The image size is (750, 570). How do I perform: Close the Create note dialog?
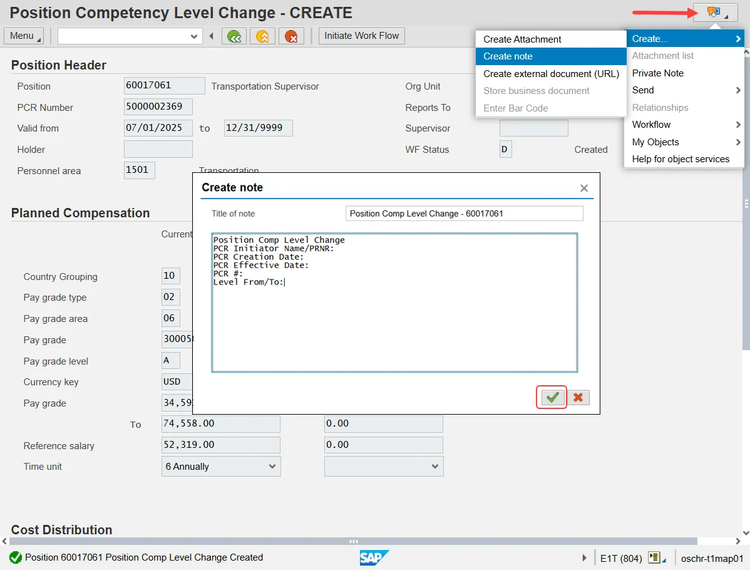pos(583,188)
